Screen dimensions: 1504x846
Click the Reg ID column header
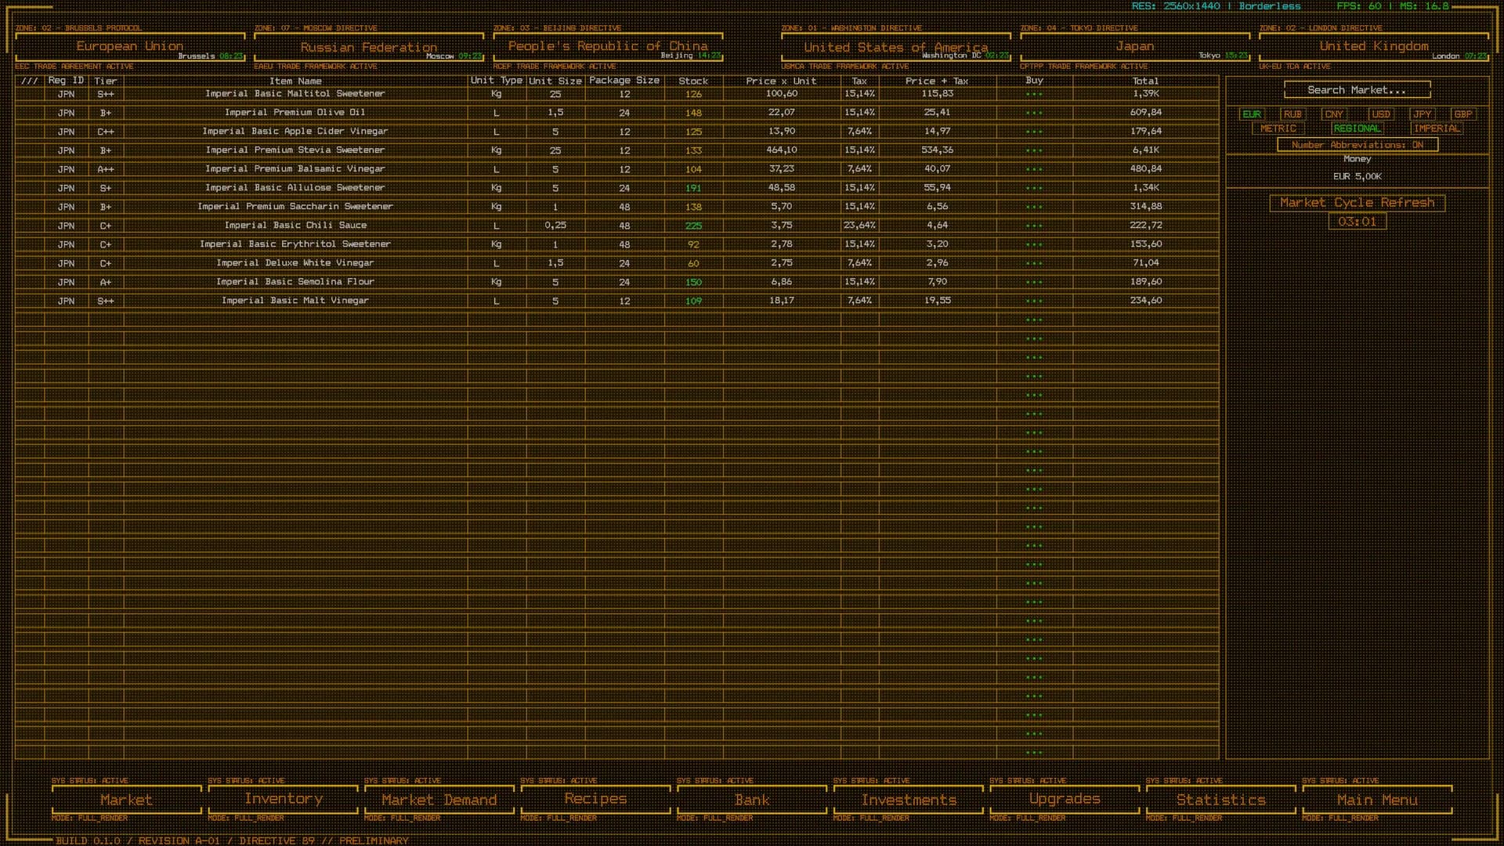coord(66,81)
